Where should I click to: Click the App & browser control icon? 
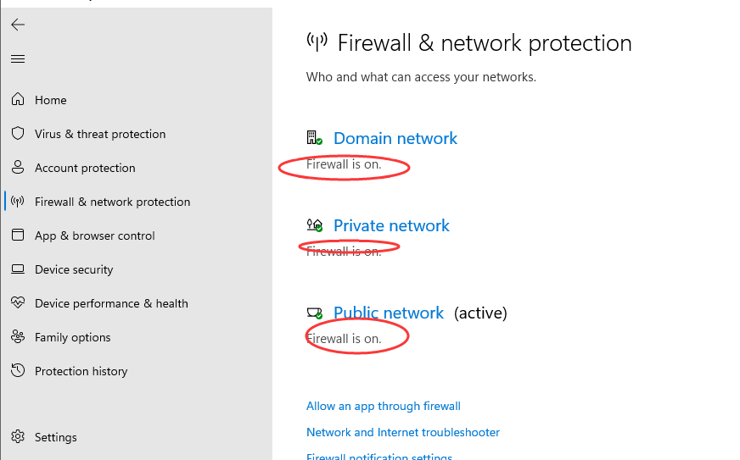[18, 236]
